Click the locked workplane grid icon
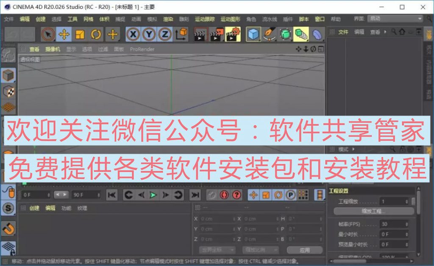The height and width of the screenshot is (266, 434). [8, 248]
